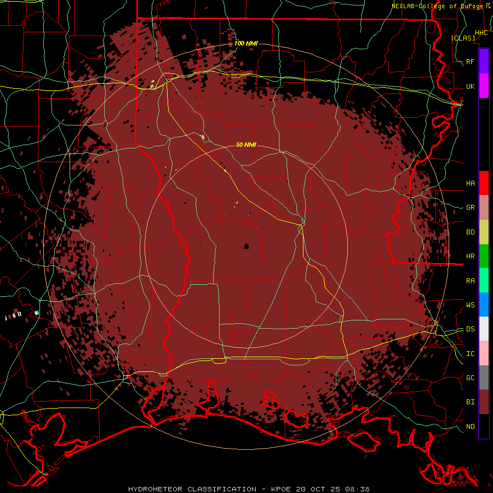Click the BD legend label
This screenshot has height=493, width=493.
471,232
